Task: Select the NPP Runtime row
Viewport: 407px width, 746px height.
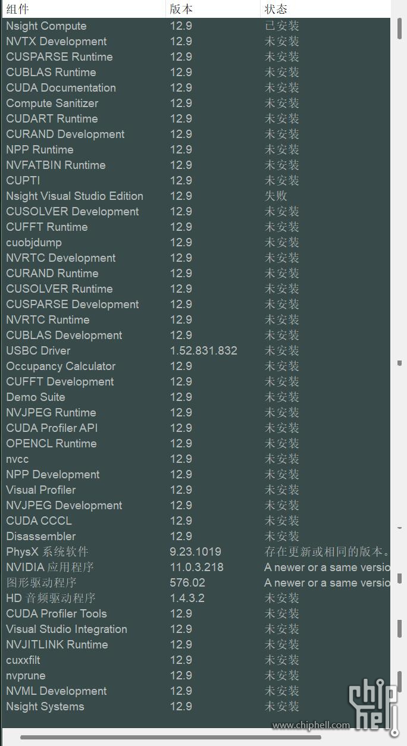Action: pos(196,150)
